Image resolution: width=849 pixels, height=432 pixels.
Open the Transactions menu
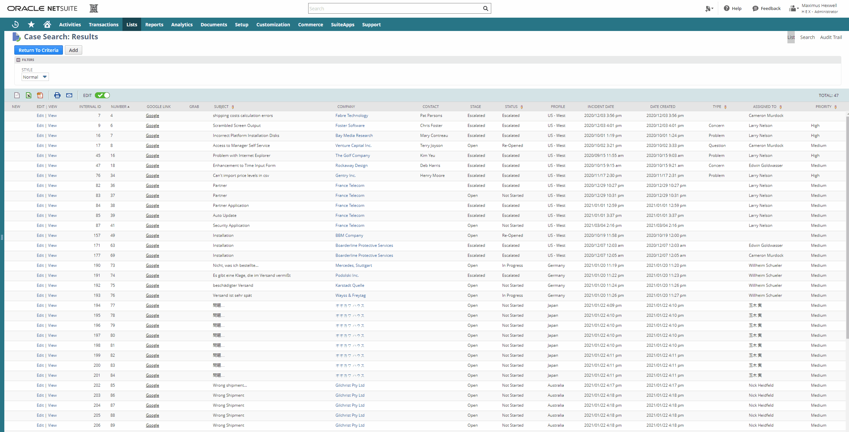pyautogui.click(x=104, y=24)
